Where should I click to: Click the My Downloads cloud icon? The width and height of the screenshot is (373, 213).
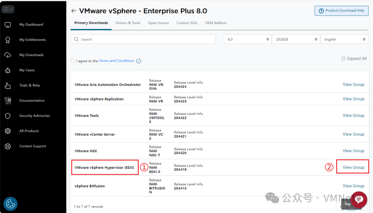pyautogui.click(x=8, y=55)
